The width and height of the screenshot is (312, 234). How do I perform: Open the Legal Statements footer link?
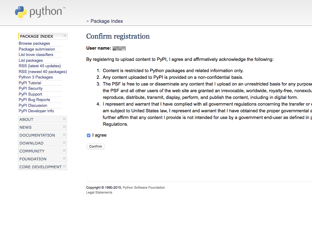(99, 192)
